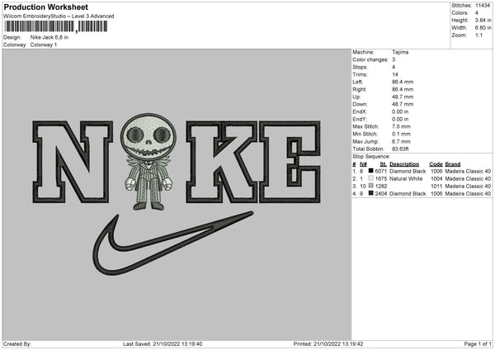Click stitch count 2404 in stop row 4
The width and height of the screenshot is (495, 350).
(380, 194)
